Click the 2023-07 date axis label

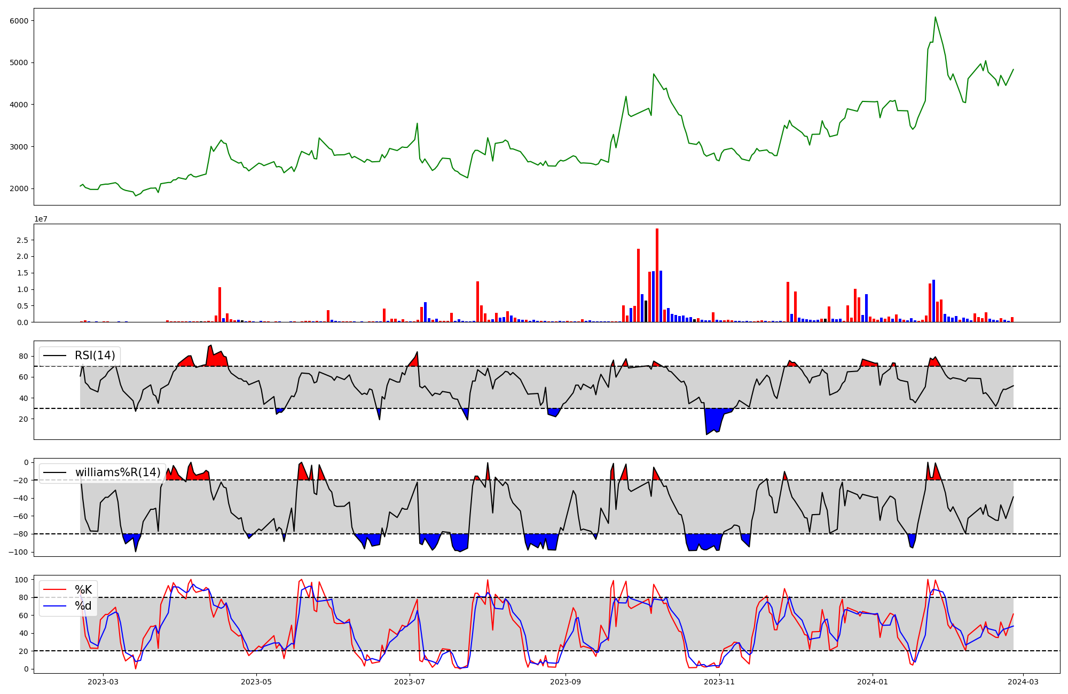point(410,682)
